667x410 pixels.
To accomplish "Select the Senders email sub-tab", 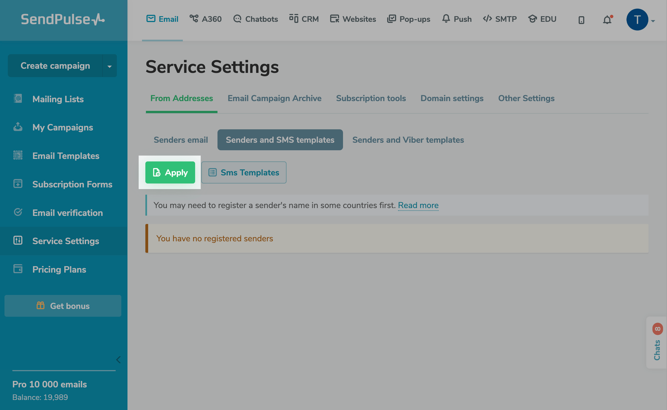I will [x=181, y=140].
